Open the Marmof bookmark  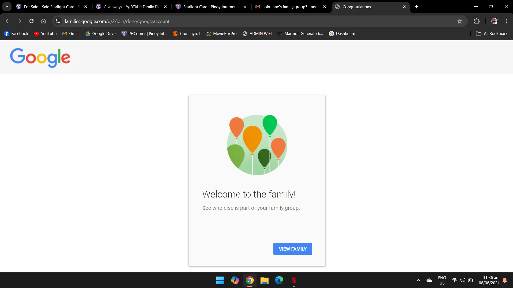point(300,33)
